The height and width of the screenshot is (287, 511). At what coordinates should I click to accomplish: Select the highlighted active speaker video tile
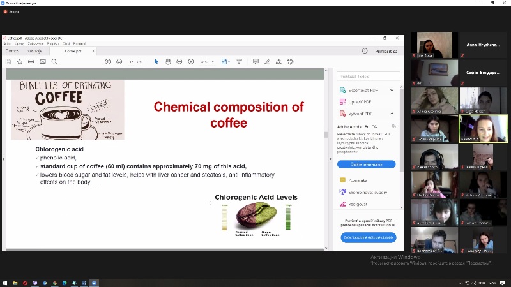coord(484,129)
